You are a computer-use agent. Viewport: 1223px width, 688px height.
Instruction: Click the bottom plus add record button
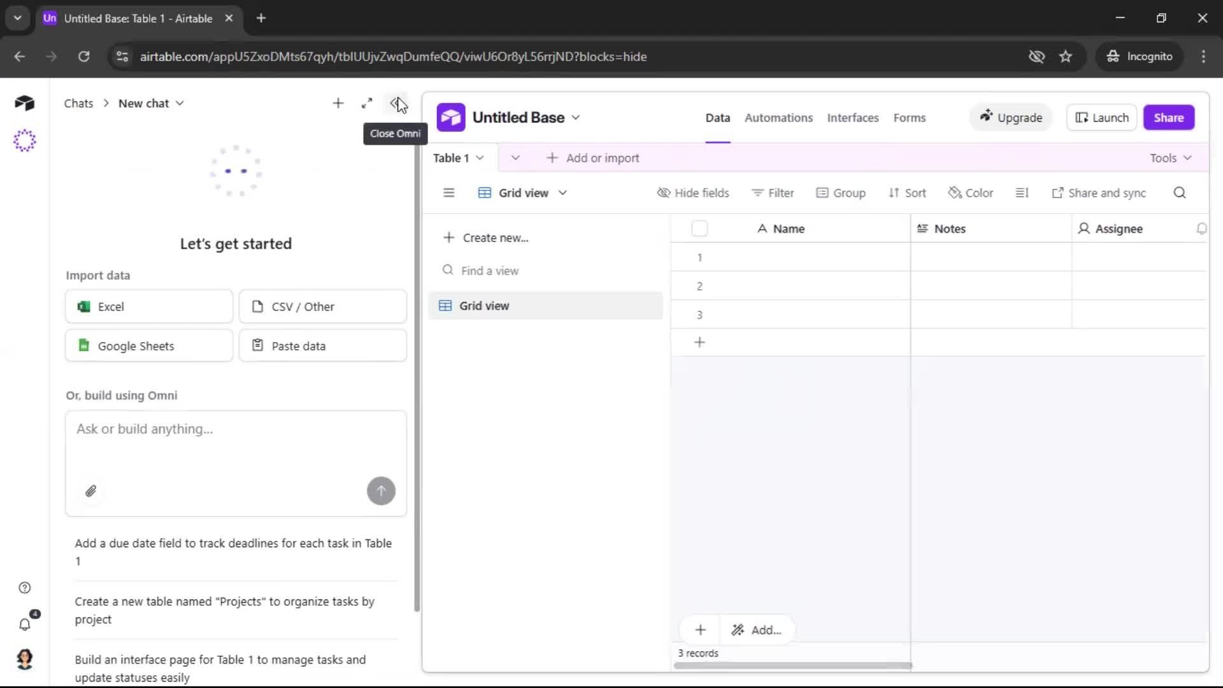click(x=700, y=630)
